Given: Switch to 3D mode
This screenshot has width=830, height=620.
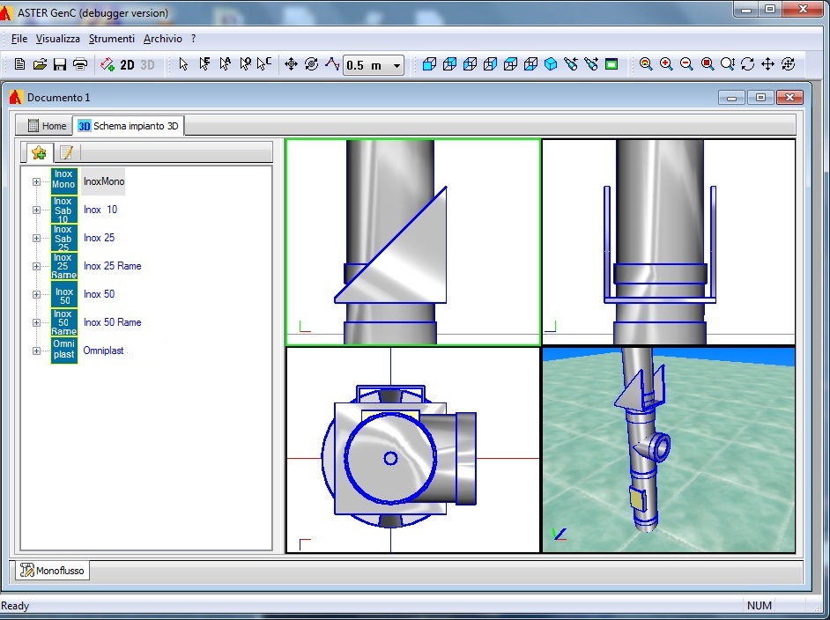Looking at the screenshot, I should 148,64.
